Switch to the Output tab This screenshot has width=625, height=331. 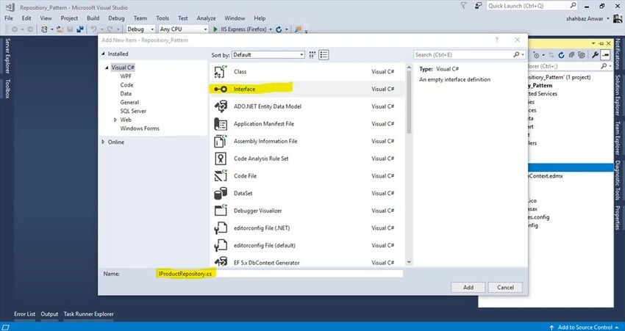[49, 314]
